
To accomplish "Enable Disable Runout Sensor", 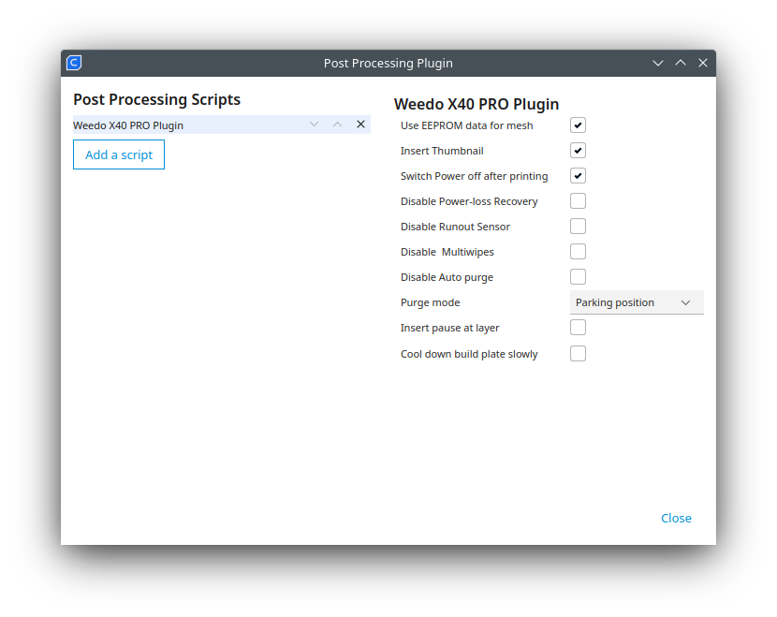I will [x=578, y=226].
